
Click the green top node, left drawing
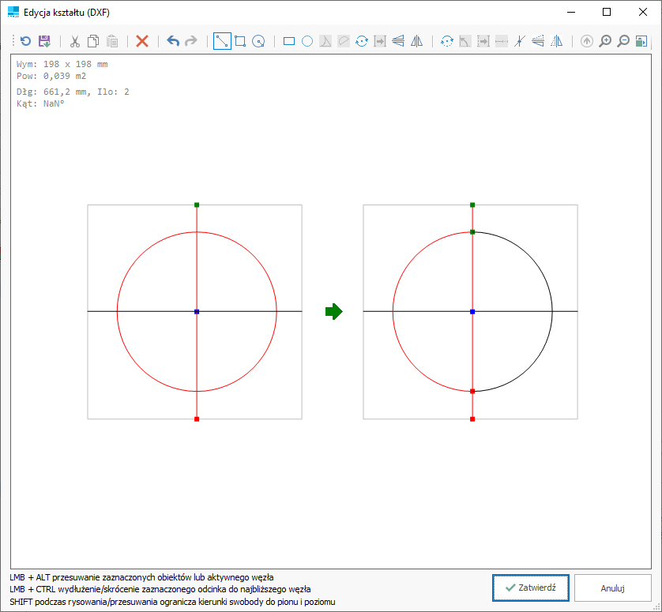(x=197, y=205)
